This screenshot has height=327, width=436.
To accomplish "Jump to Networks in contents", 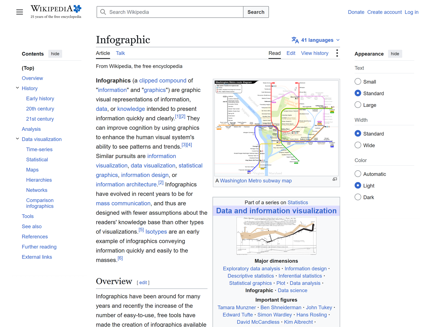I will (37, 190).
